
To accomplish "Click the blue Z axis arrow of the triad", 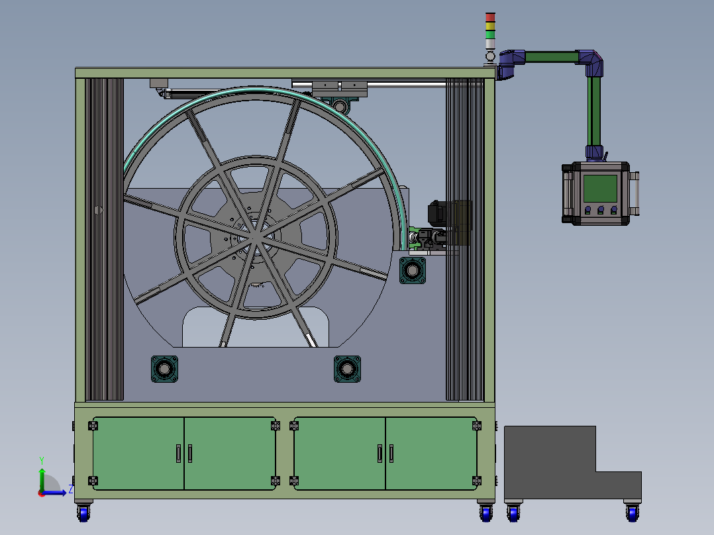I will (54, 493).
